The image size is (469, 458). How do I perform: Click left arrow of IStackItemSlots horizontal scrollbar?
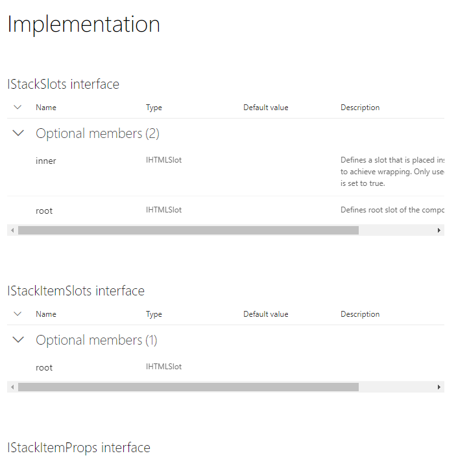[x=12, y=387]
